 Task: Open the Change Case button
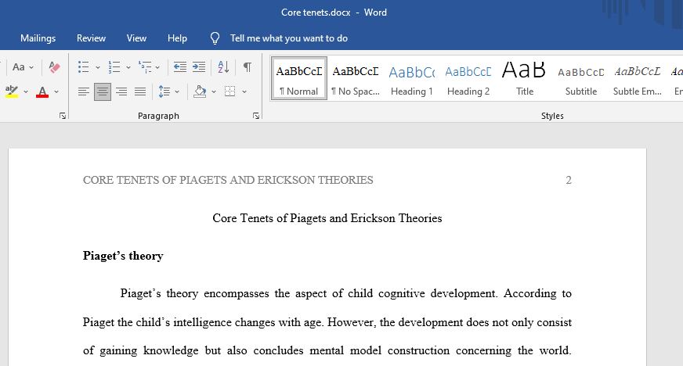pyautogui.click(x=19, y=67)
